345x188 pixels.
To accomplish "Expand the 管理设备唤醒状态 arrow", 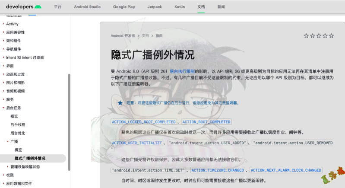I will 7,167.
